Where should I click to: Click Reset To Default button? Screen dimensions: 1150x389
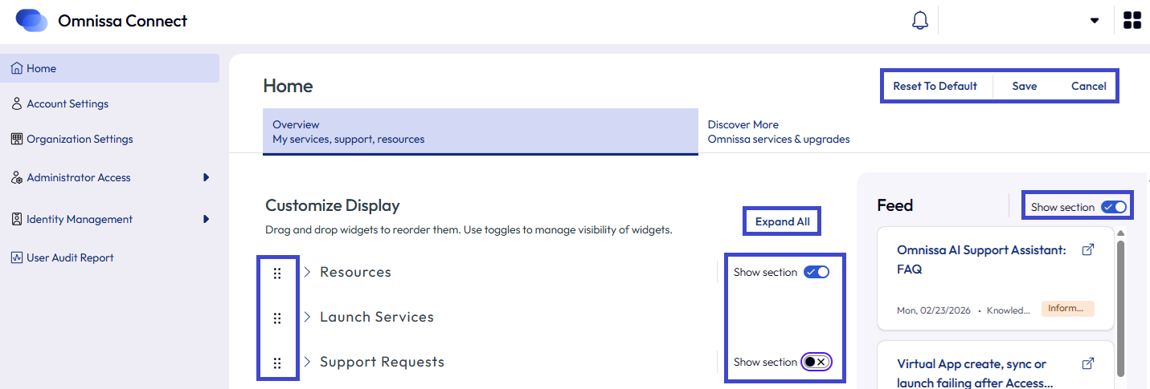(x=935, y=86)
